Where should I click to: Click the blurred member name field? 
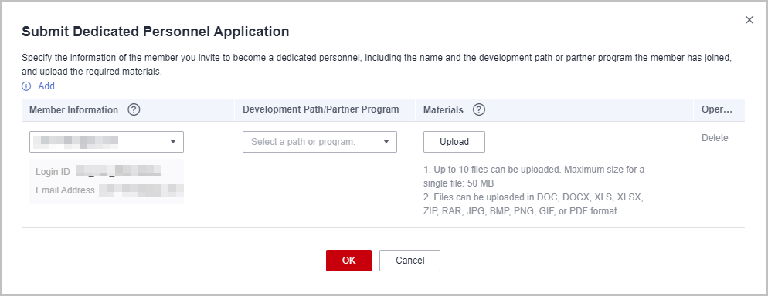pos(107,142)
